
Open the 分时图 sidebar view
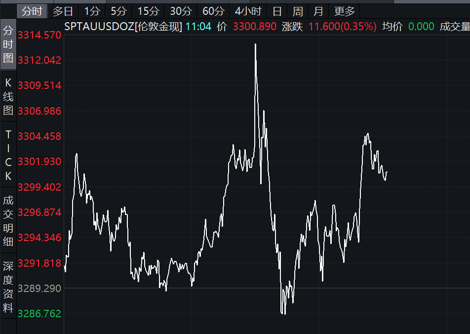click(x=8, y=44)
